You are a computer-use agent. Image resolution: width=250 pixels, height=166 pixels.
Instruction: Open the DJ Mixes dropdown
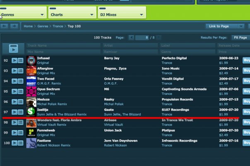[122, 15]
